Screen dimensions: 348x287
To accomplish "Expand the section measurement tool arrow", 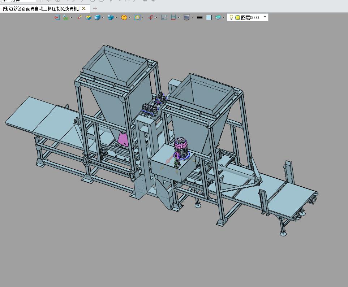I will pos(179,18).
